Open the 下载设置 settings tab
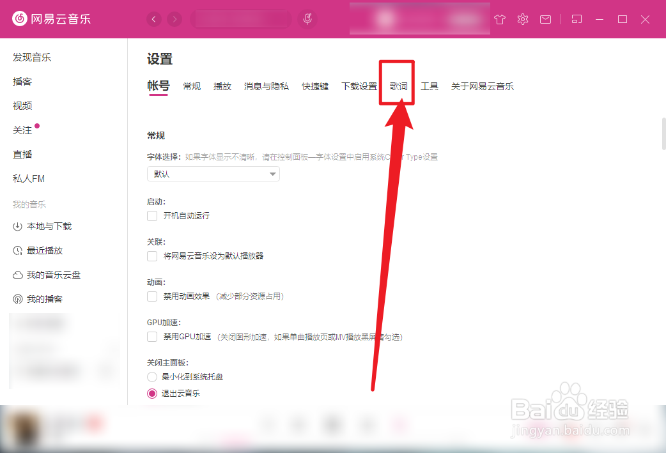 [359, 86]
